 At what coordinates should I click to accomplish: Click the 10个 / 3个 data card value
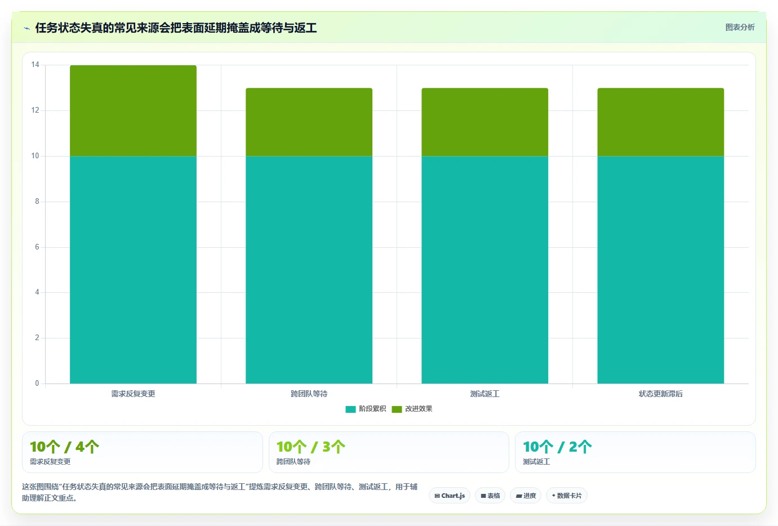[x=311, y=447]
